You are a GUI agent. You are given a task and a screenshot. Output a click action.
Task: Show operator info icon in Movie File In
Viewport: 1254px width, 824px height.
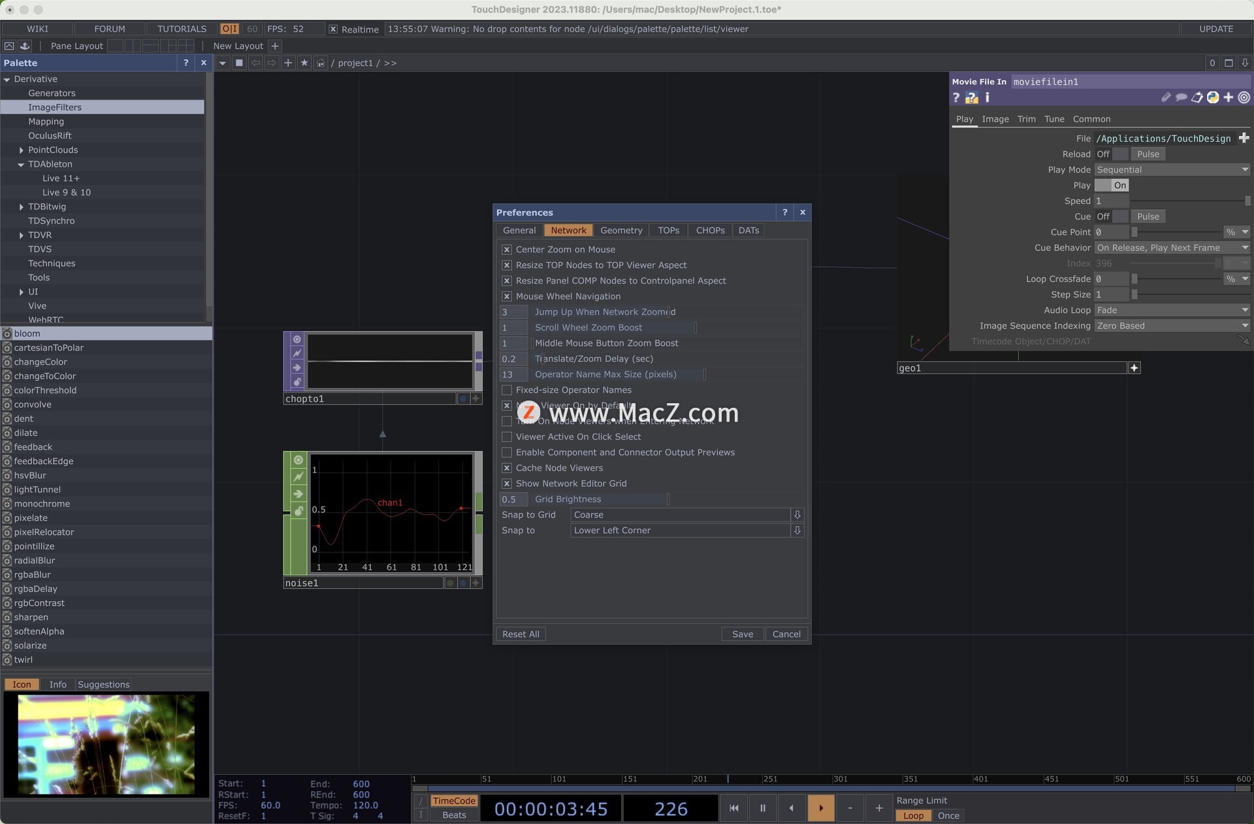pyautogui.click(x=987, y=97)
